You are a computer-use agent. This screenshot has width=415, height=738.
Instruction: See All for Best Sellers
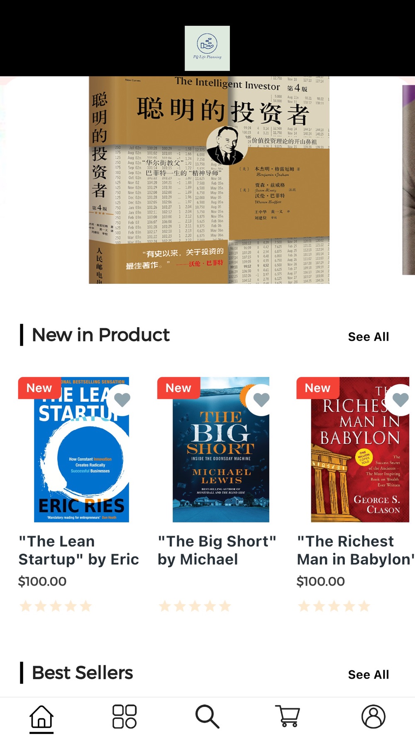click(x=369, y=674)
